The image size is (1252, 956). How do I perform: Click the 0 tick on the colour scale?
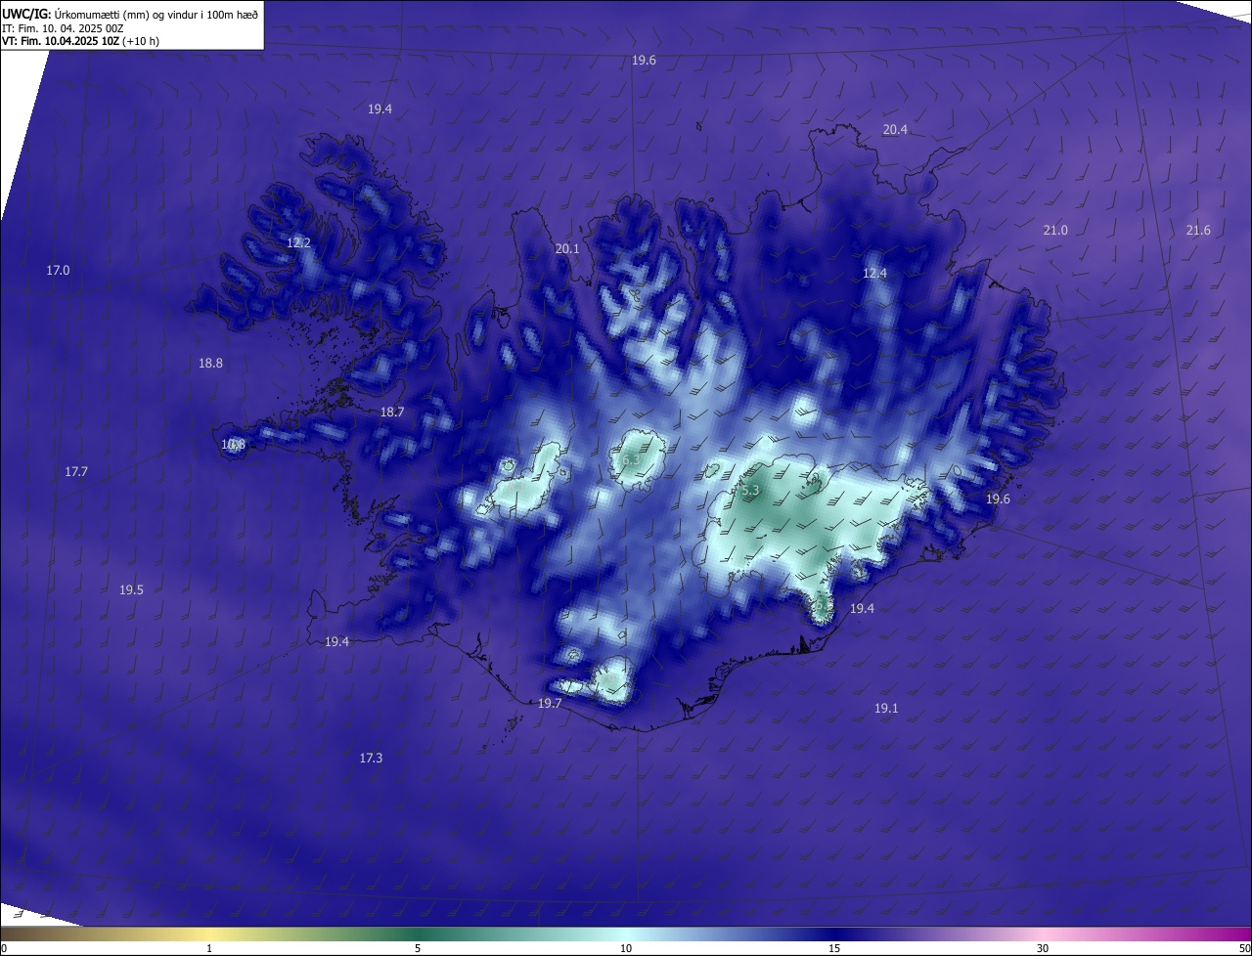[x=4, y=949]
